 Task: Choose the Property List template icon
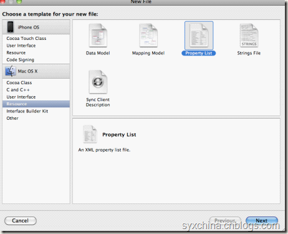pos(199,36)
